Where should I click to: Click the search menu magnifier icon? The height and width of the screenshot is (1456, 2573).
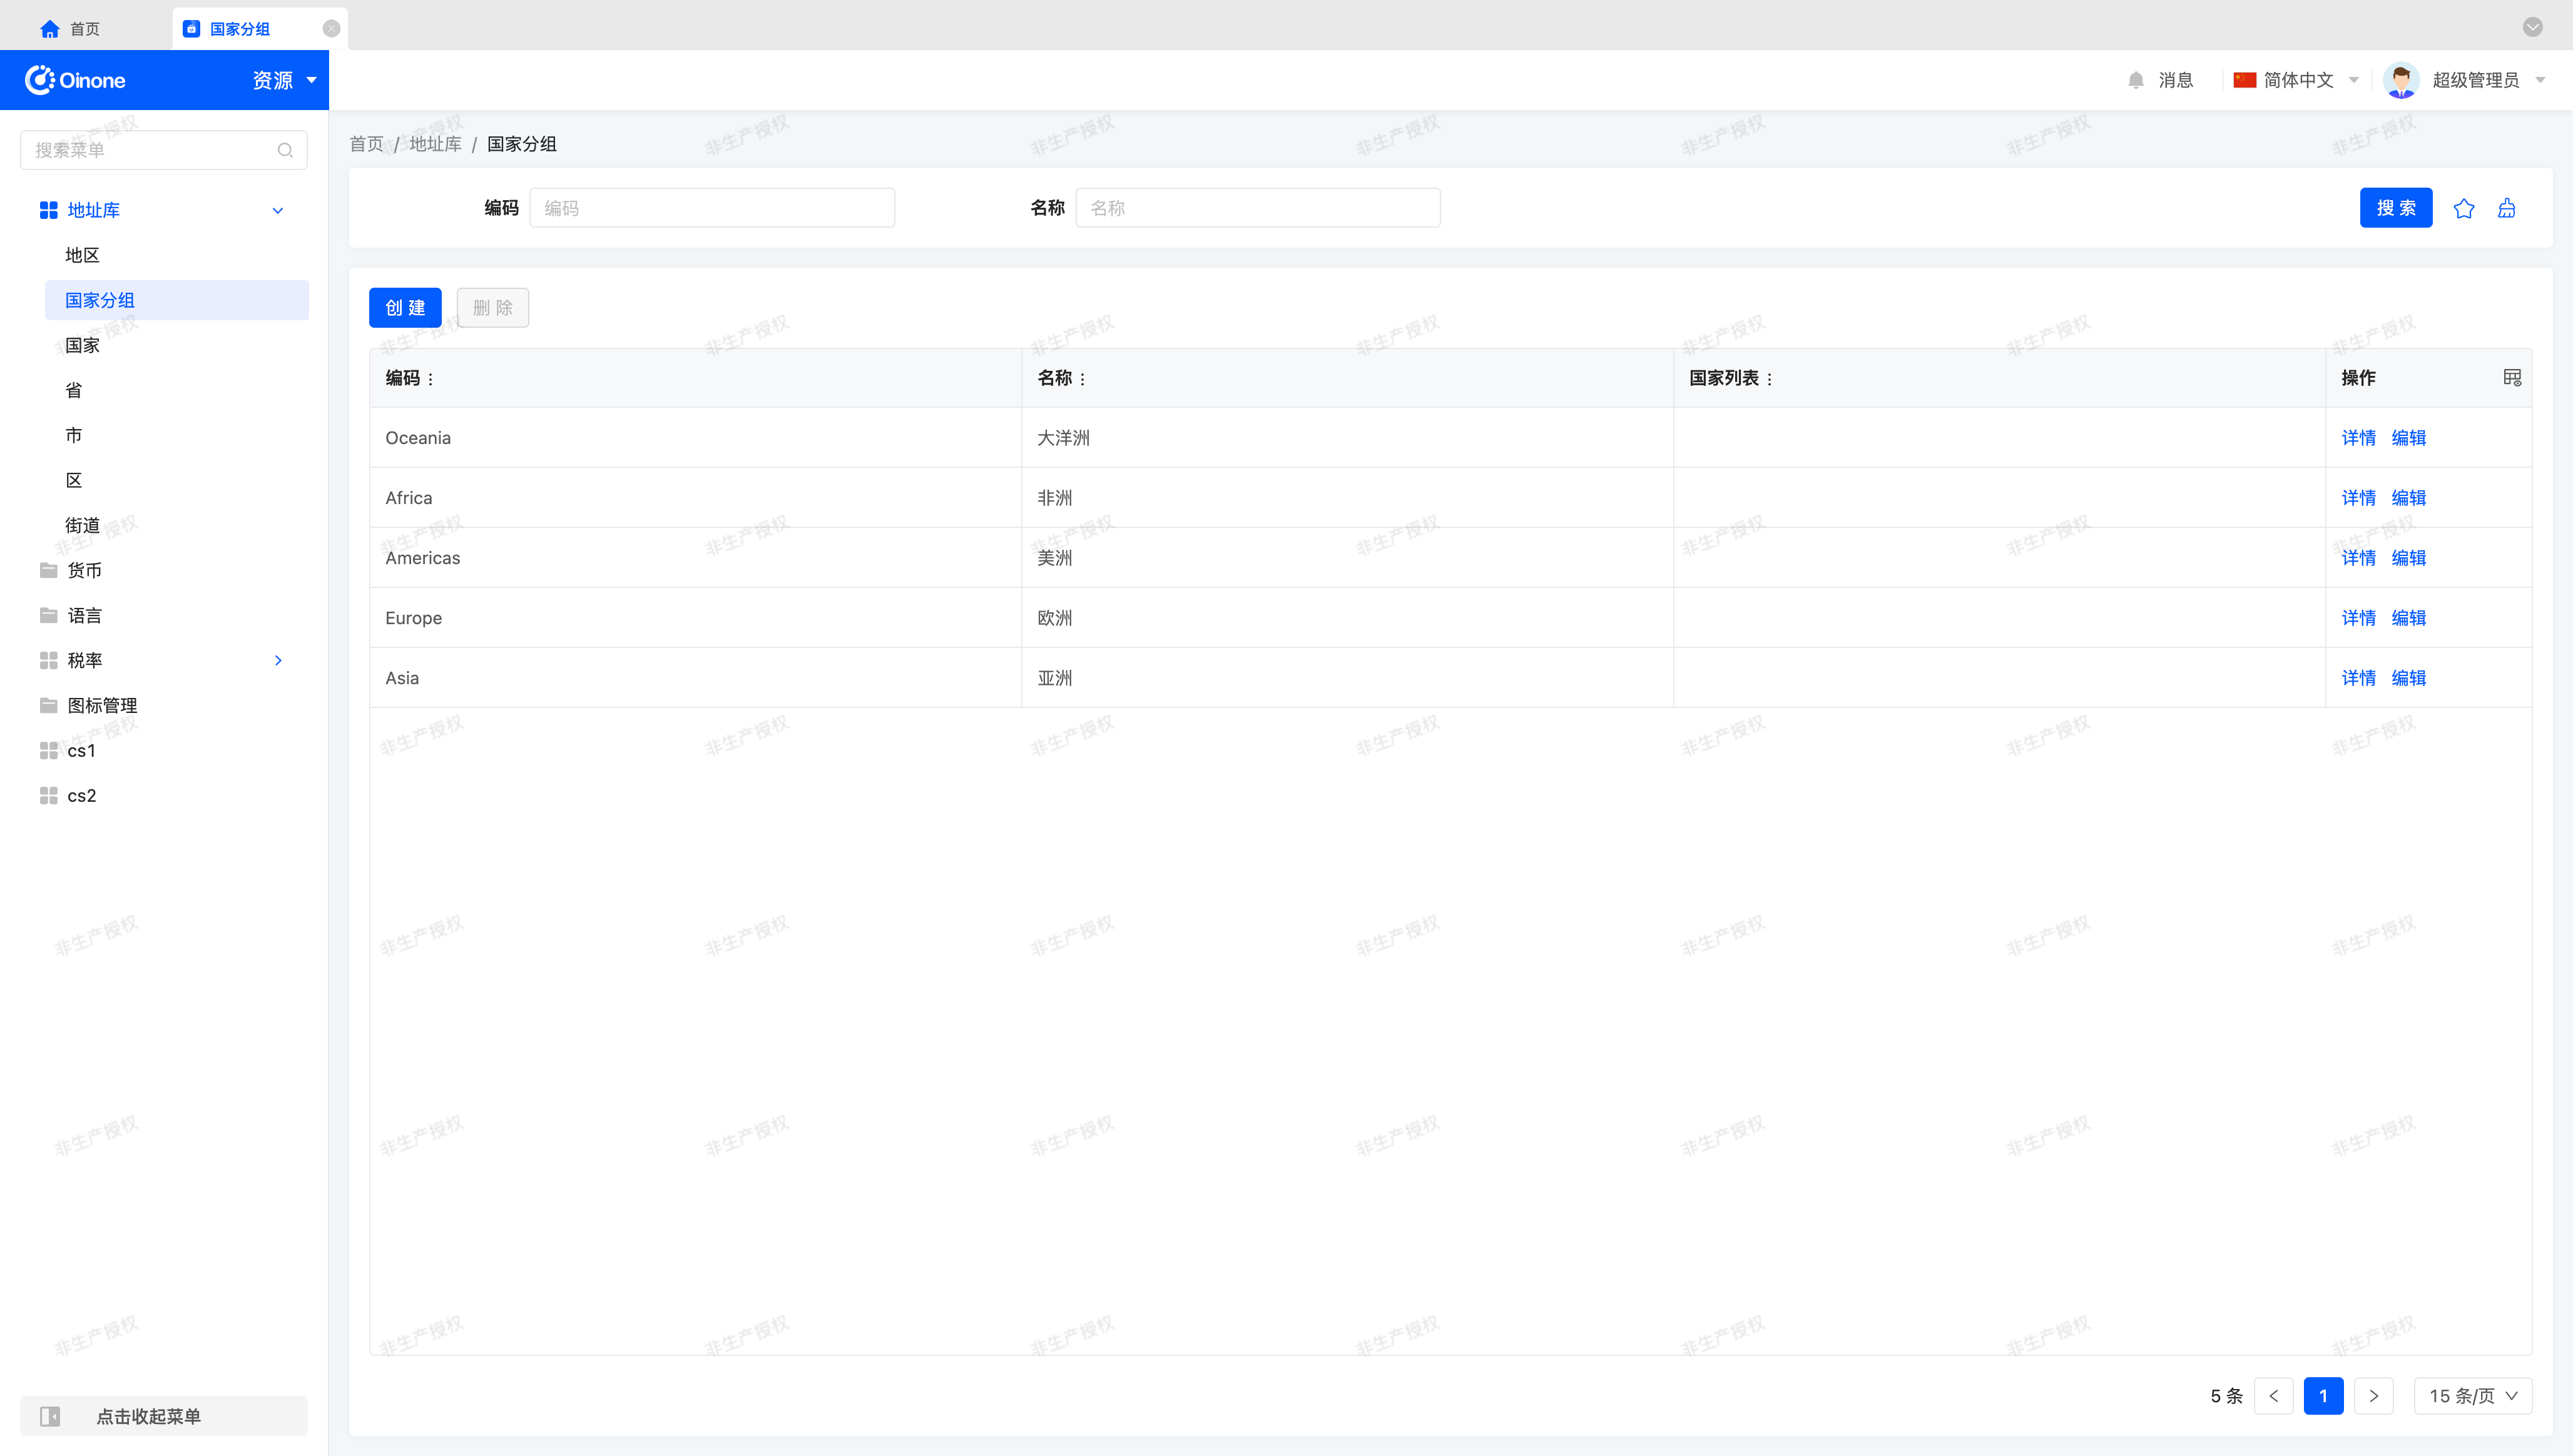[x=285, y=150]
